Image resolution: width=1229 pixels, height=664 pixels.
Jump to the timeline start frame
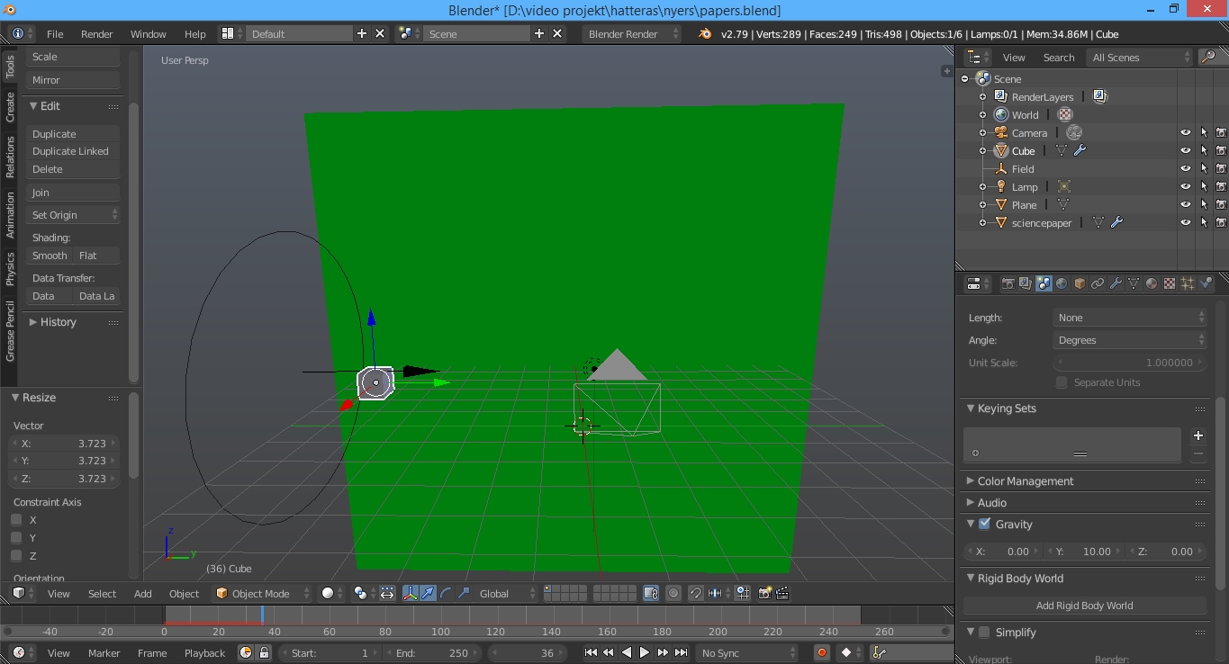pos(591,652)
